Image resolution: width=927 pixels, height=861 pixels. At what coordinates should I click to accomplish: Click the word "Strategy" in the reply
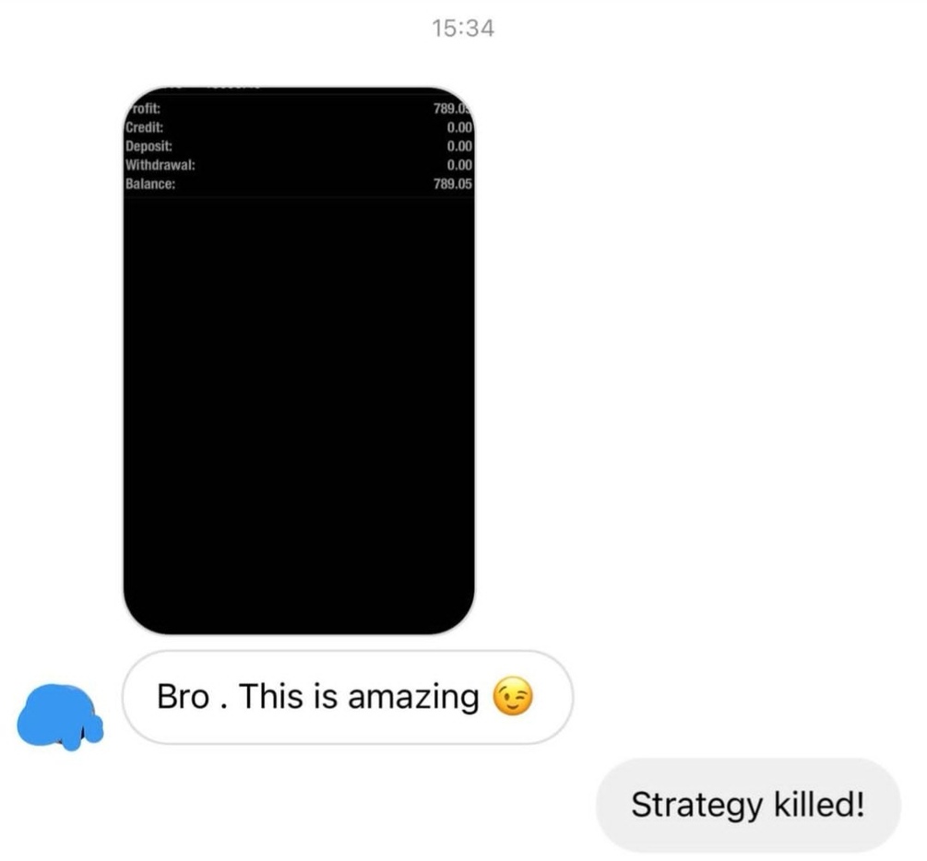click(697, 806)
